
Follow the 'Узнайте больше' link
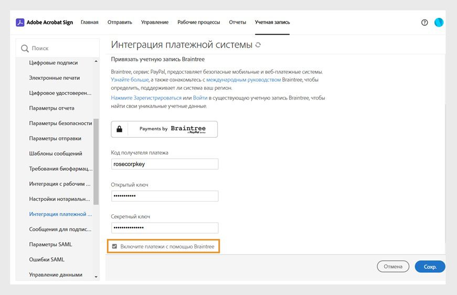pyautogui.click(x=130, y=80)
